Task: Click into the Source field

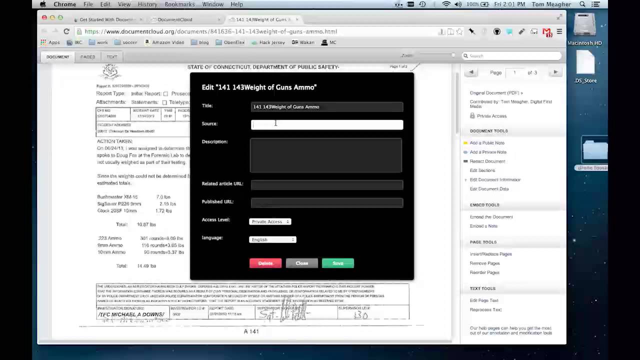Action: [x=327, y=124]
